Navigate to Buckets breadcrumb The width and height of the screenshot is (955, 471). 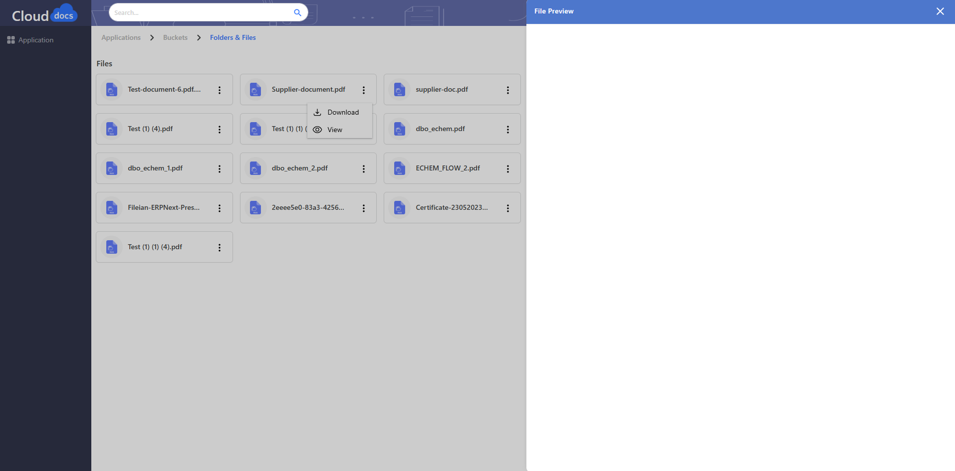pyautogui.click(x=175, y=37)
